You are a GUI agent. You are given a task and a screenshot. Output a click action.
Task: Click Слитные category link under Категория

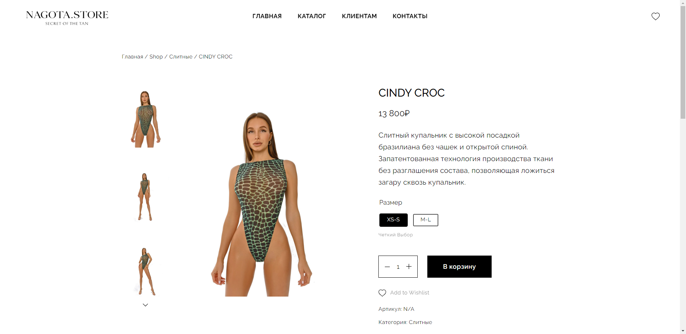click(420, 322)
